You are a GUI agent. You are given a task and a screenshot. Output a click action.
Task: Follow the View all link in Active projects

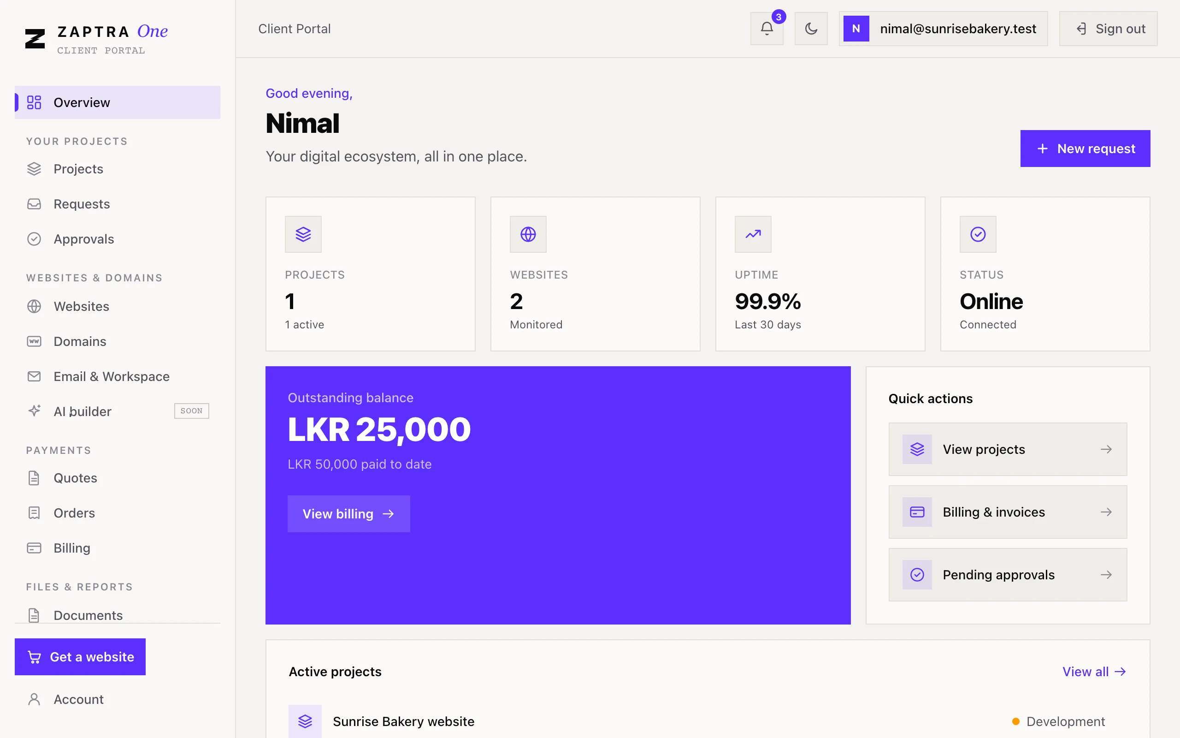pyautogui.click(x=1094, y=672)
